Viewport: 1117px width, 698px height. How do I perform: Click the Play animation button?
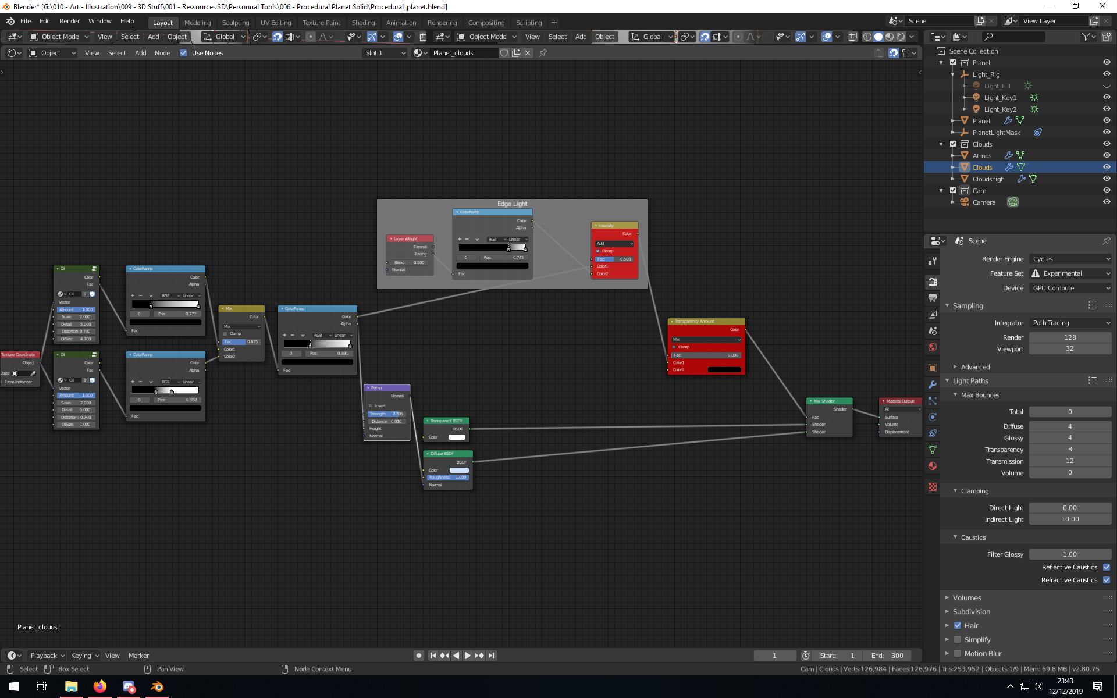[468, 656]
